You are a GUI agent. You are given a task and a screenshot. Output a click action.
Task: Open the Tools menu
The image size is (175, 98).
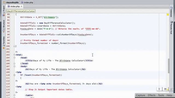coord(161,95)
